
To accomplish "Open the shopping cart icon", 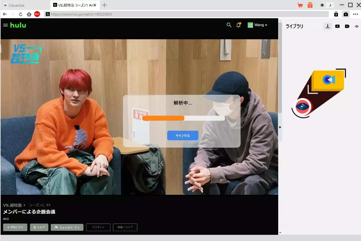I will (300, 5).
